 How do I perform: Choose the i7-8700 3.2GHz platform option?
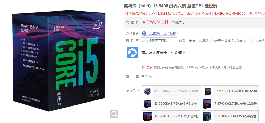click(x=171, y=116)
